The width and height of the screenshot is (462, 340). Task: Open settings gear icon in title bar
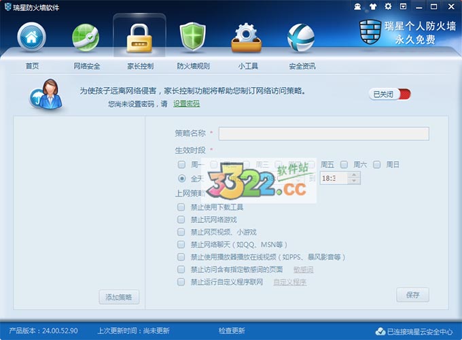[388, 6]
